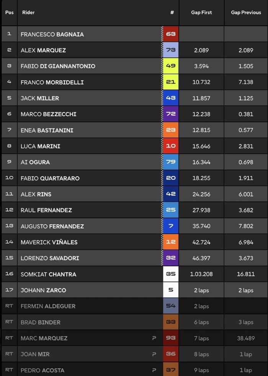Click position 10 cell in table
The image size is (268, 376).
click(x=9, y=178)
